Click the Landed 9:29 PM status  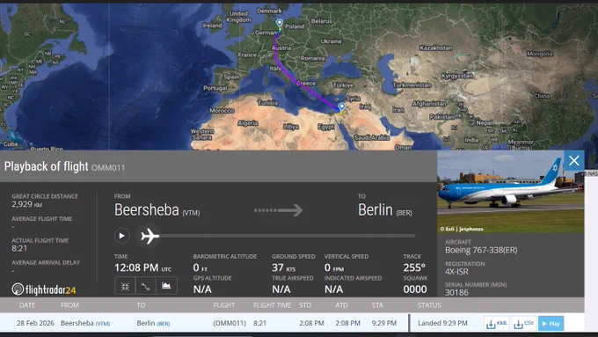pos(442,323)
